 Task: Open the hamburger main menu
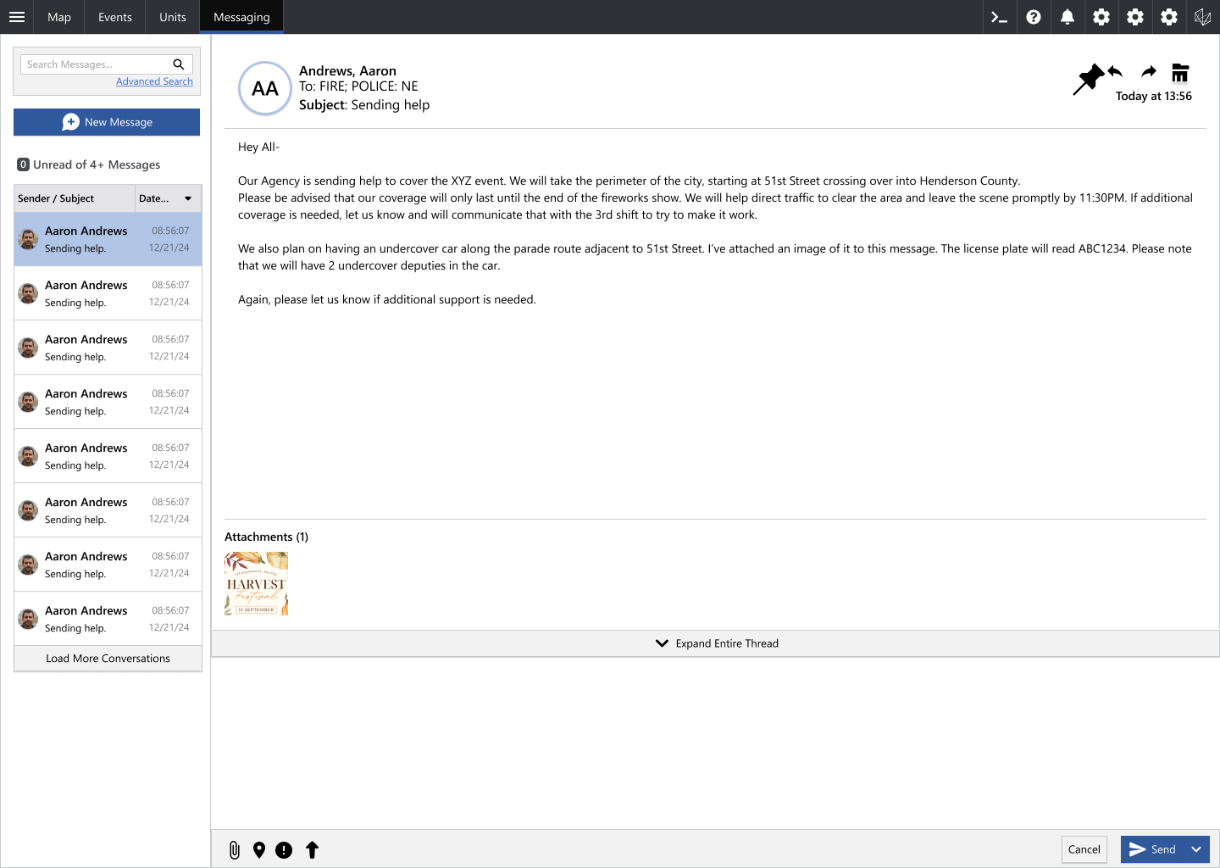(17, 17)
